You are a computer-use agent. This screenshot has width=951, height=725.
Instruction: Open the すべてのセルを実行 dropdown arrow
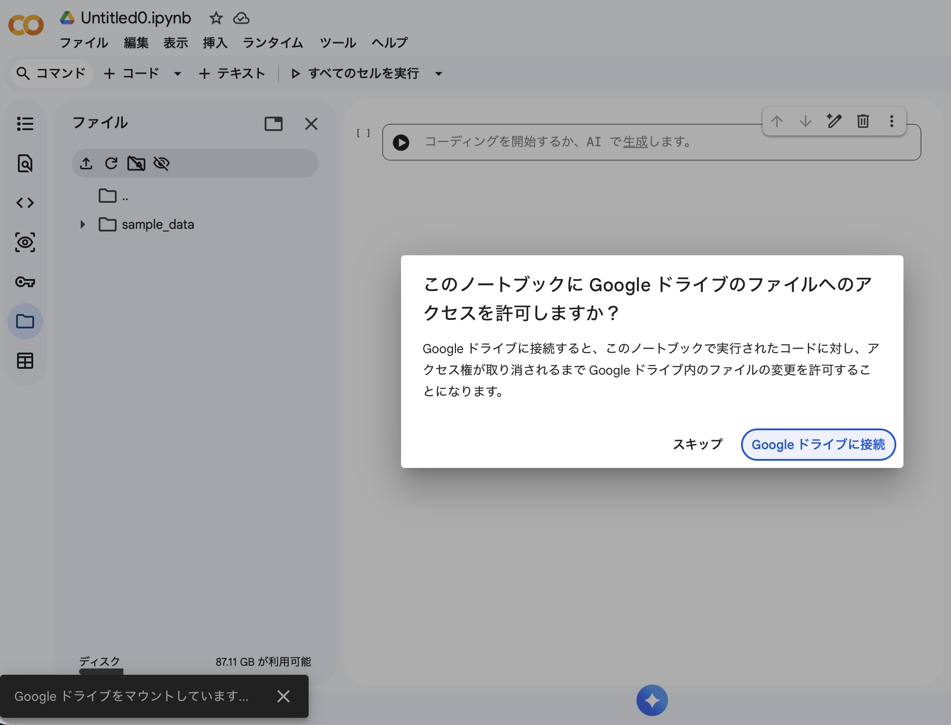438,74
